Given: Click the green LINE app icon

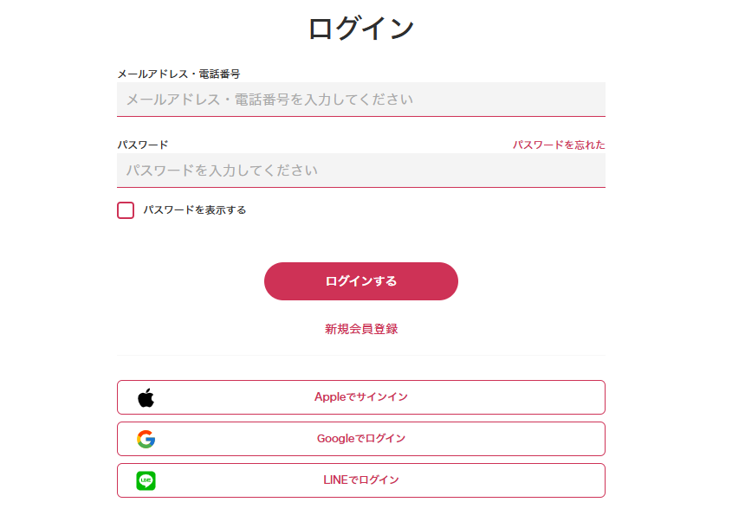Looking at the screenshot, I should pyautogui.click(x=146, y=480).
